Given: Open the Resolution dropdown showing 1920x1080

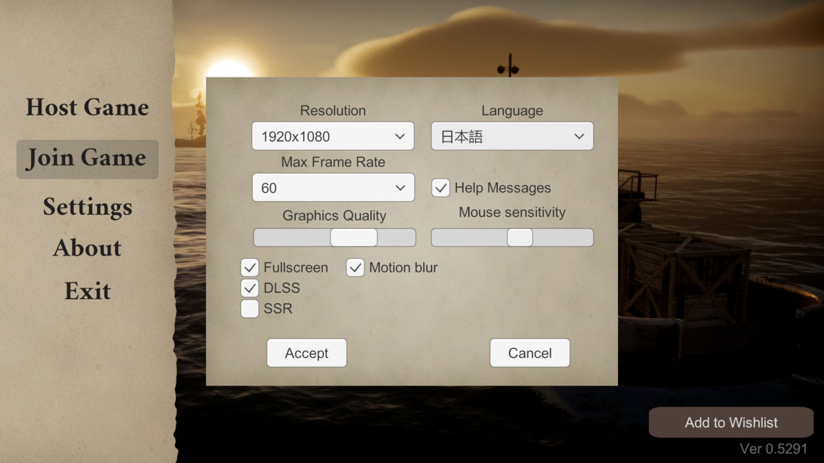Looking at the screenshot, I should tap(333, 136).
